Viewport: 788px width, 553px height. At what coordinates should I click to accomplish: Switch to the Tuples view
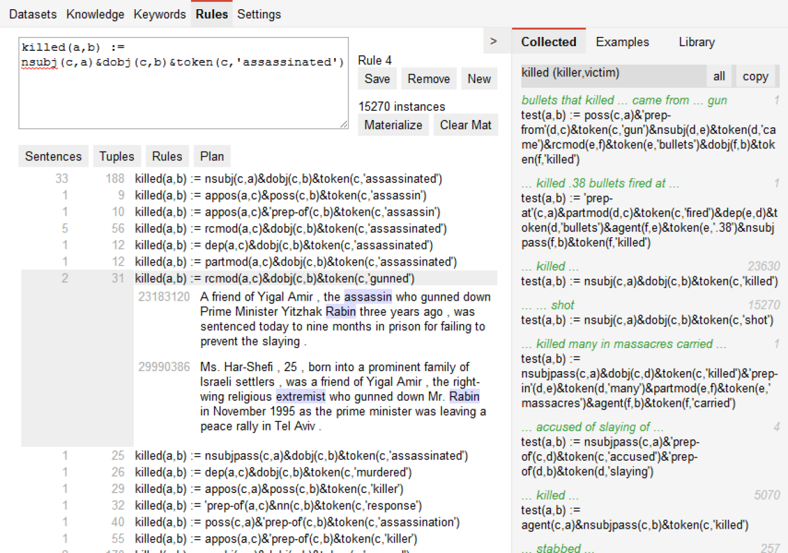(x=117, y=156)
